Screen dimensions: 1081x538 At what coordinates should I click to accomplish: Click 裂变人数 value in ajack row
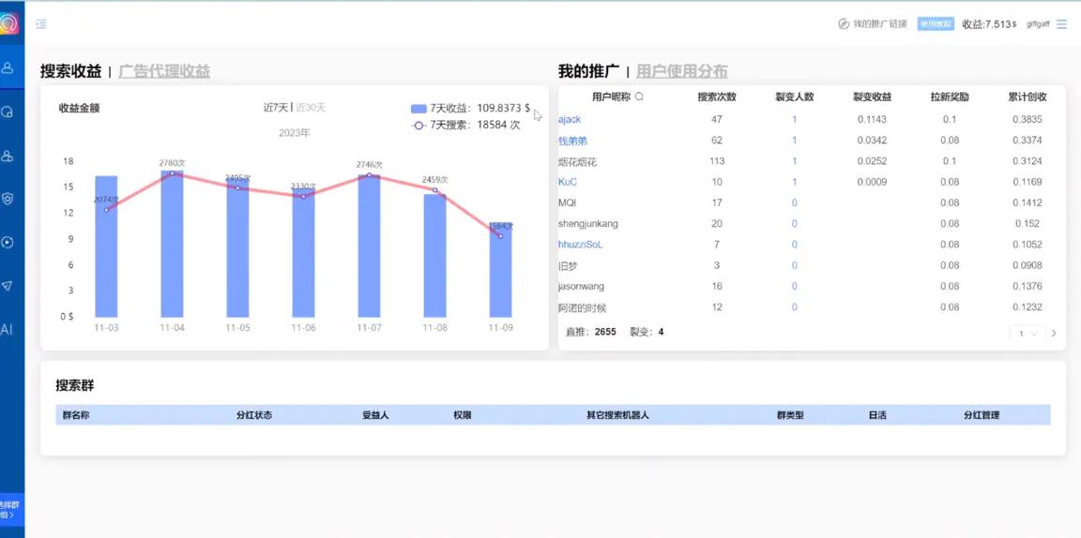[794, 119]
